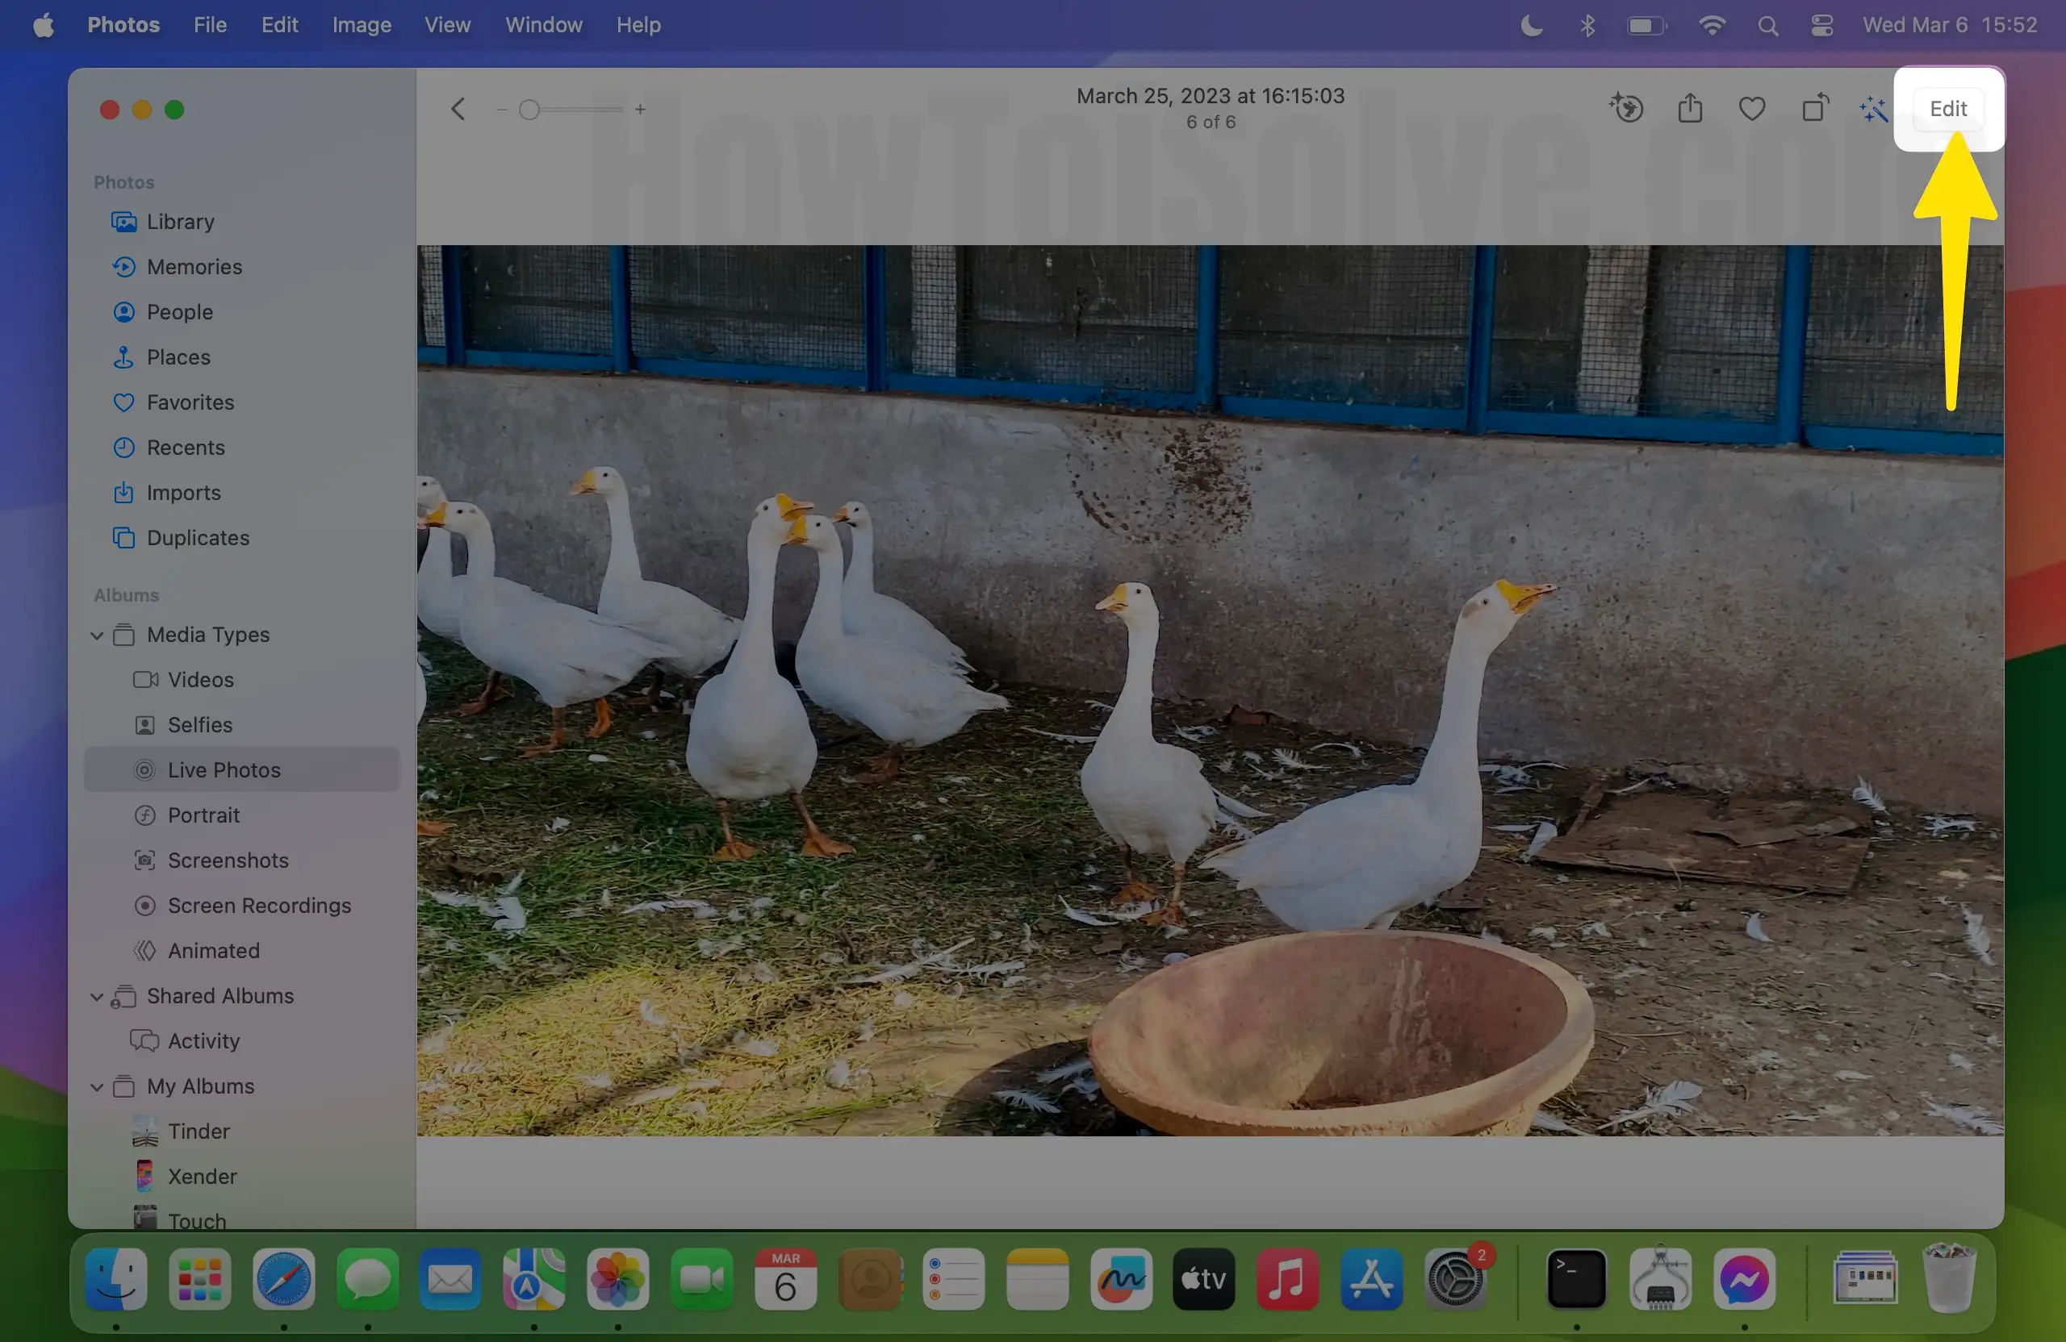Screen dimensions: 2066x1342
Task: Collapse the Media Types group
Action: click(97, 636)
